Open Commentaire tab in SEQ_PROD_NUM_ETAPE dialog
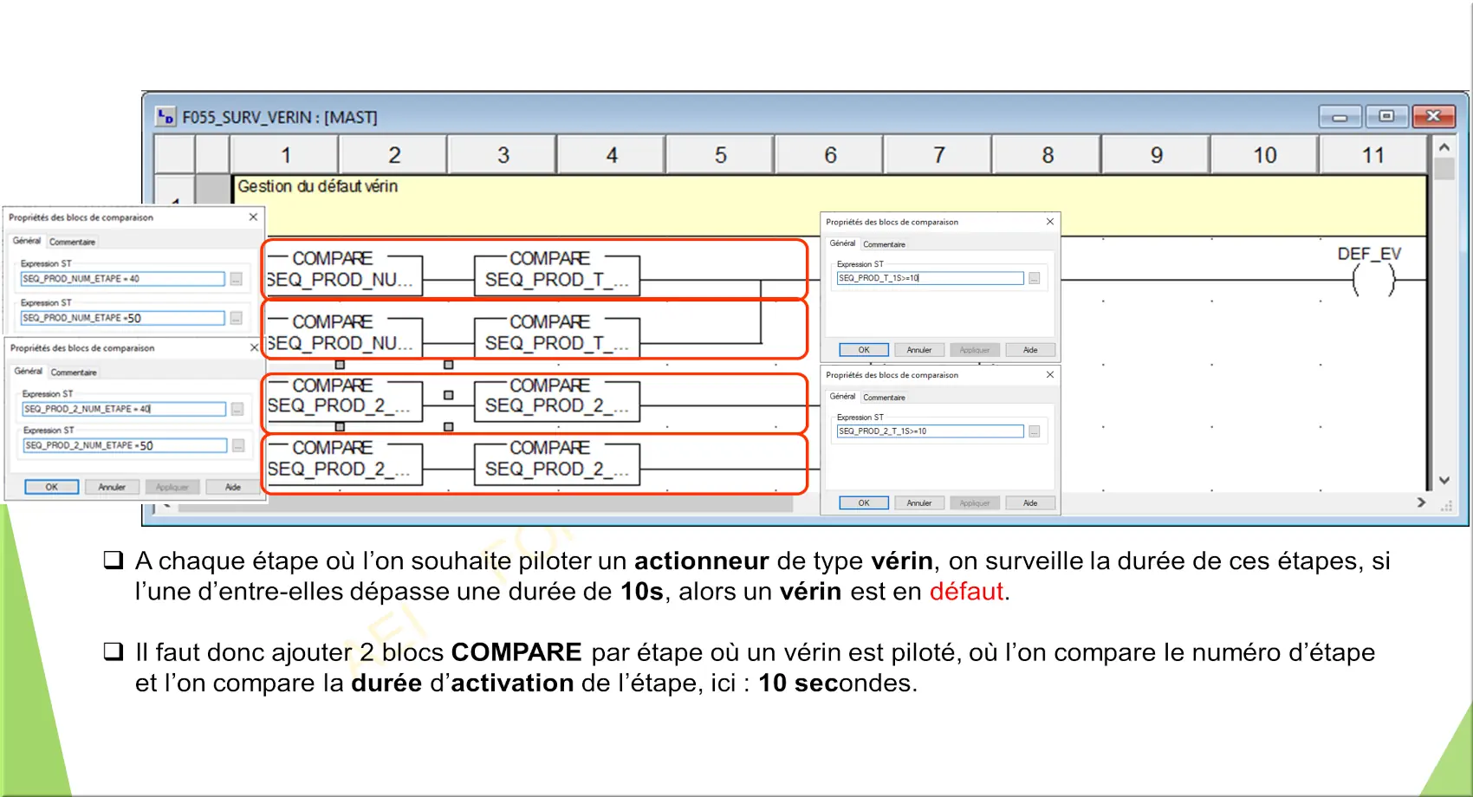The image size is (1473, 797). point(72,242)
